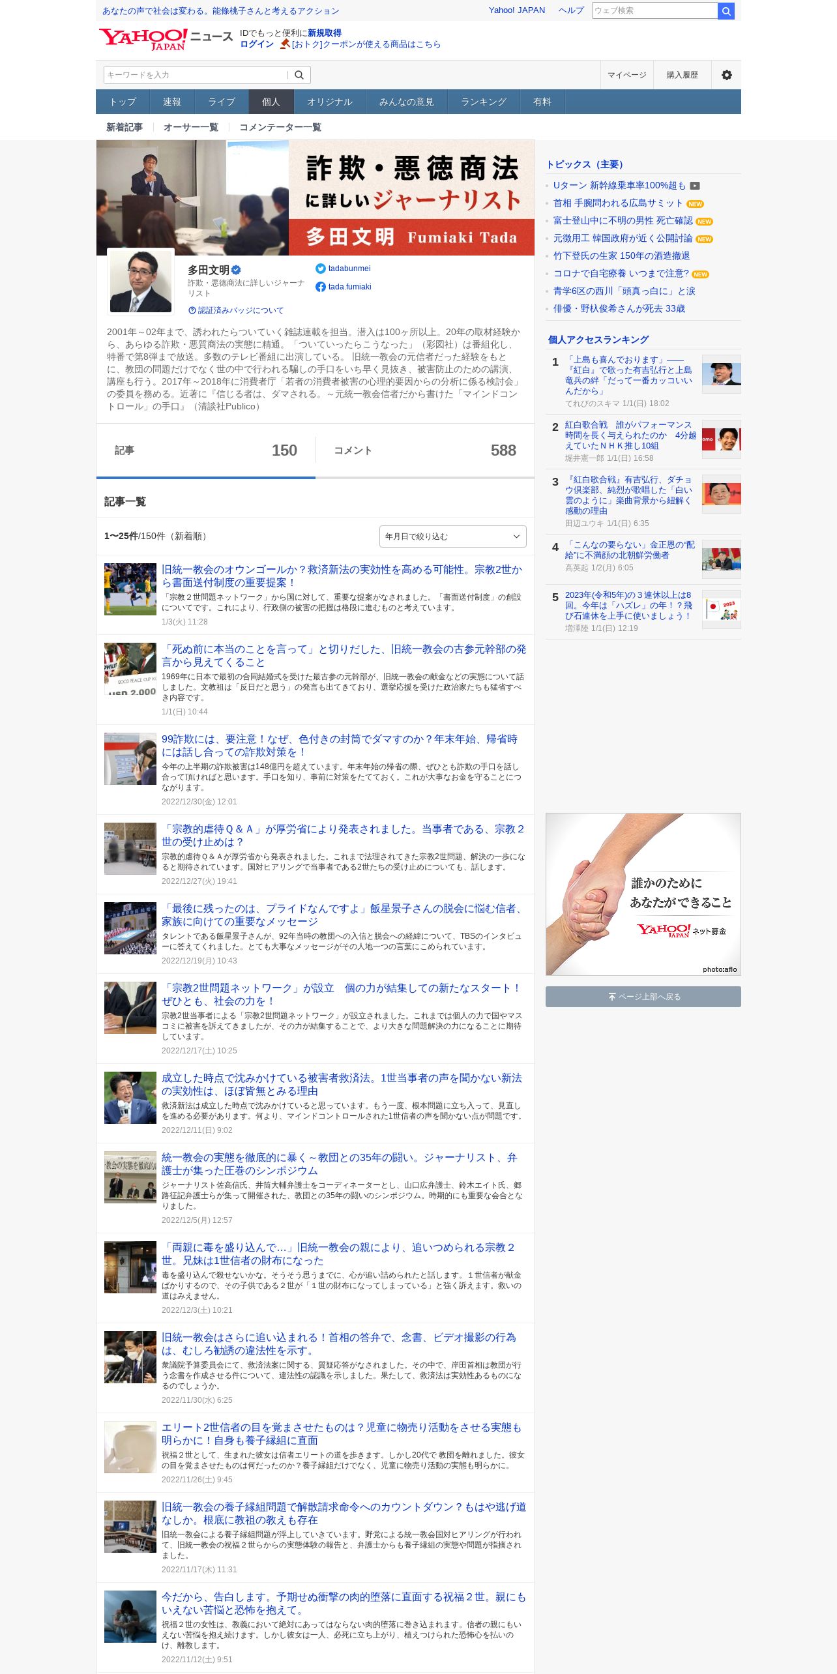
Task: Select the ランキング tab
Action: (x=484, y=102)
